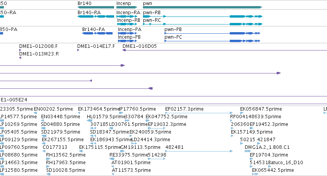Image resolution: width=327 pixels, height=176 pixels.
Task: Click the LP05405.5prime label
Action: tap(18, 132)
